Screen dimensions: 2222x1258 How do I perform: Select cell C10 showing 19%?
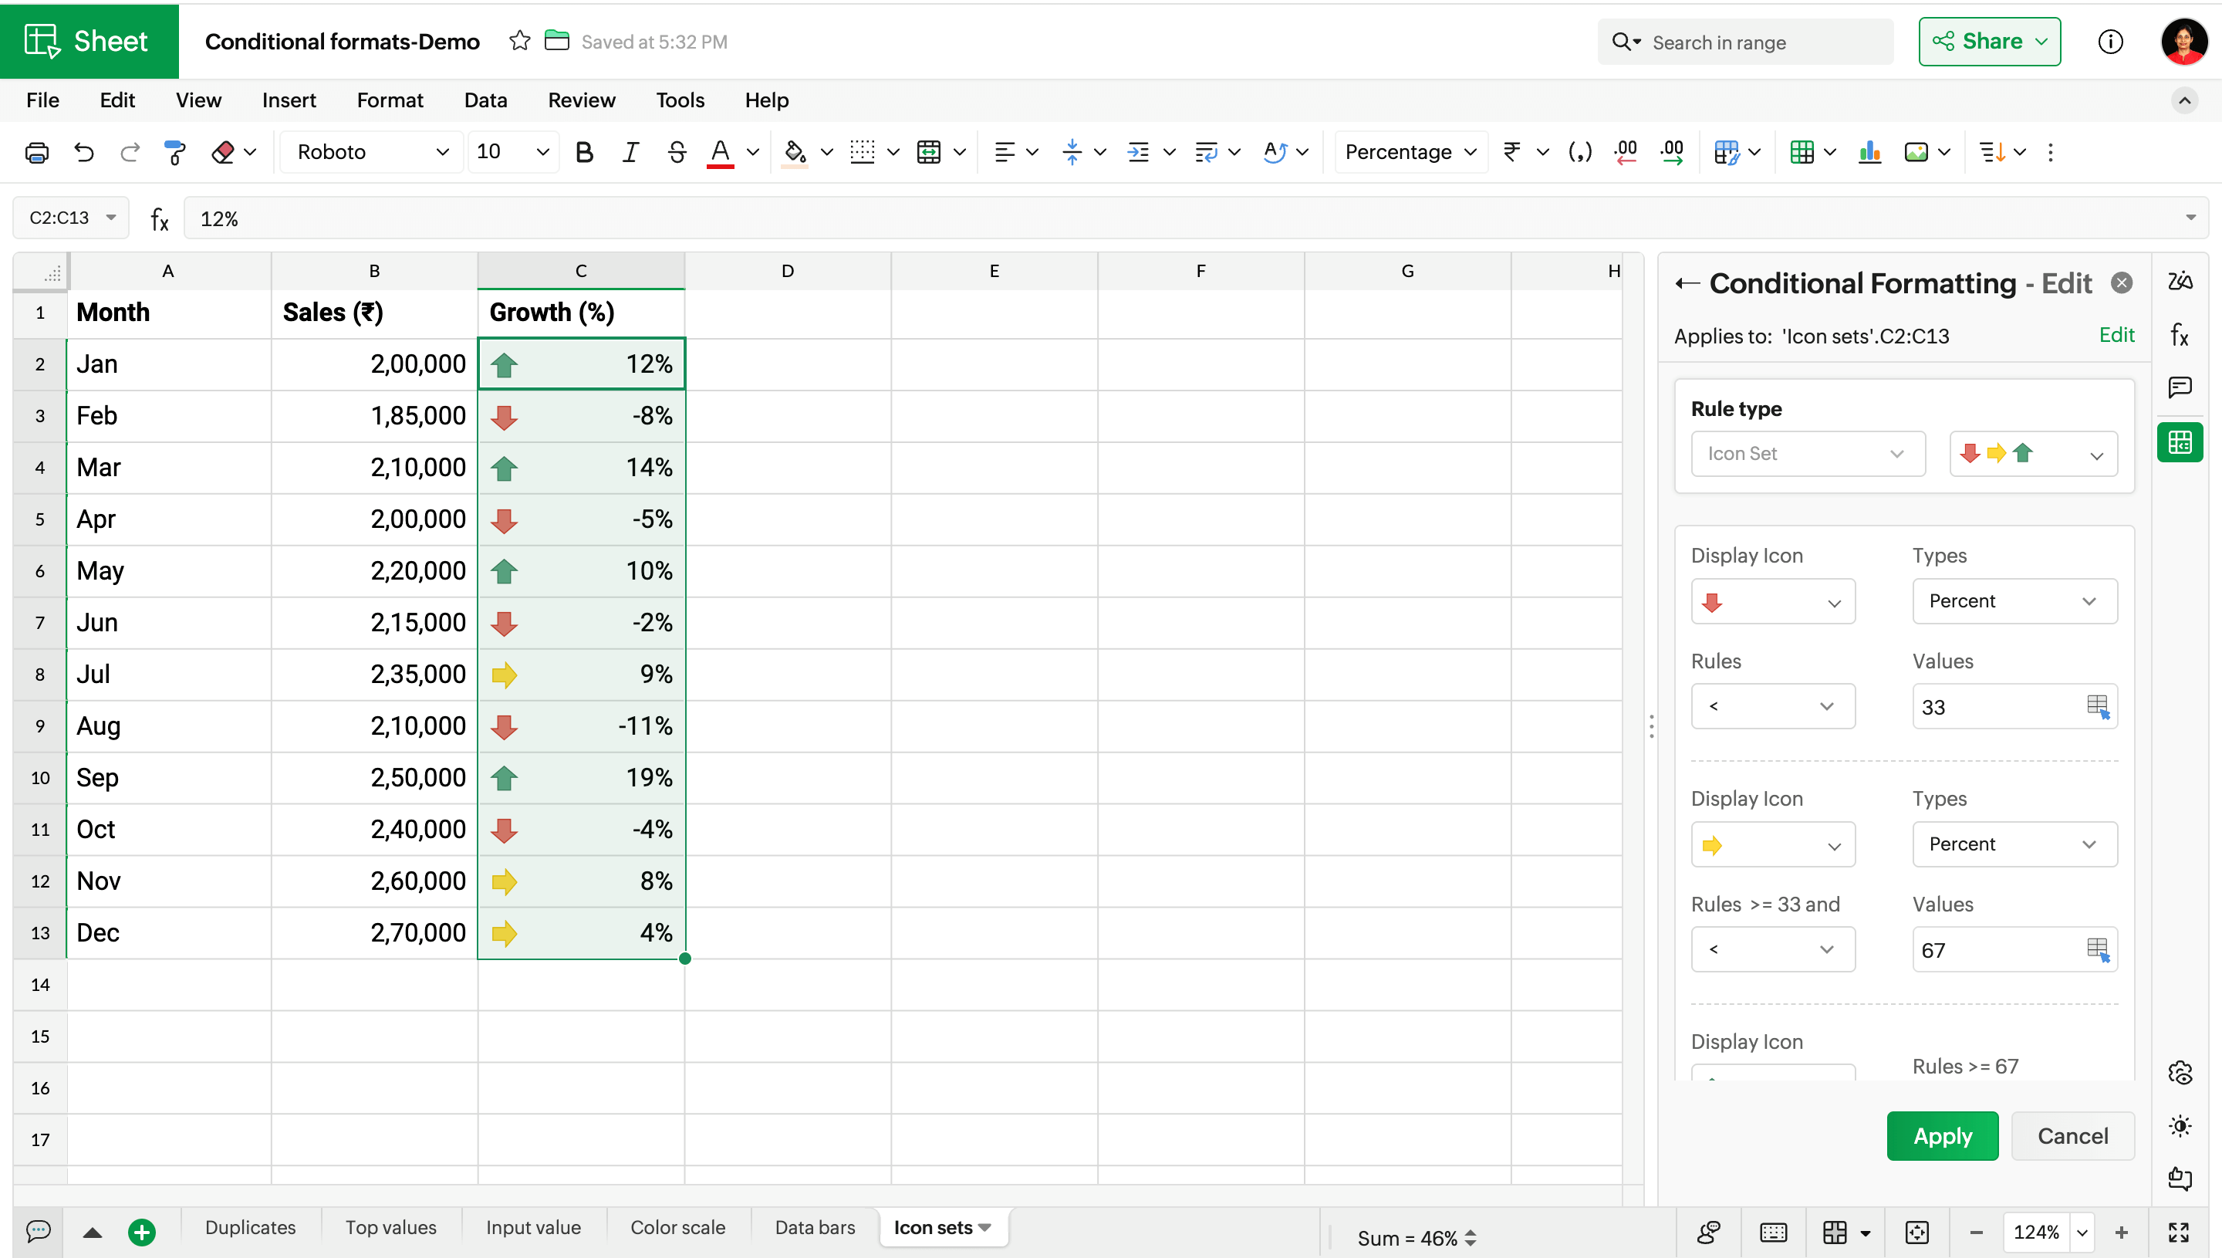580,778
